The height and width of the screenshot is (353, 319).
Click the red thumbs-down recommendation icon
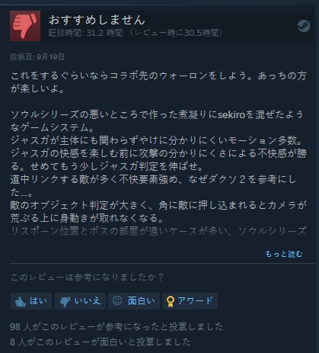(25, 26)
